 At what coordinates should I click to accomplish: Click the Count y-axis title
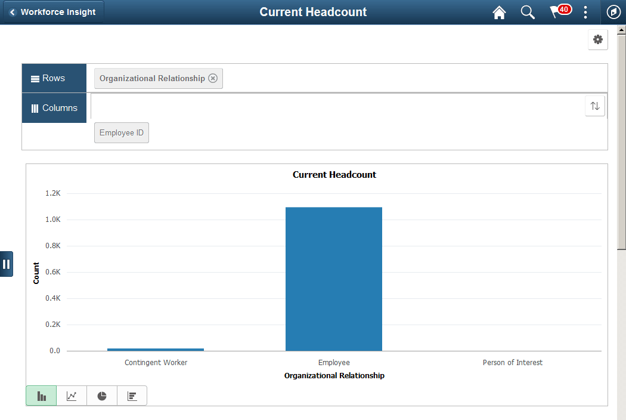36,273
